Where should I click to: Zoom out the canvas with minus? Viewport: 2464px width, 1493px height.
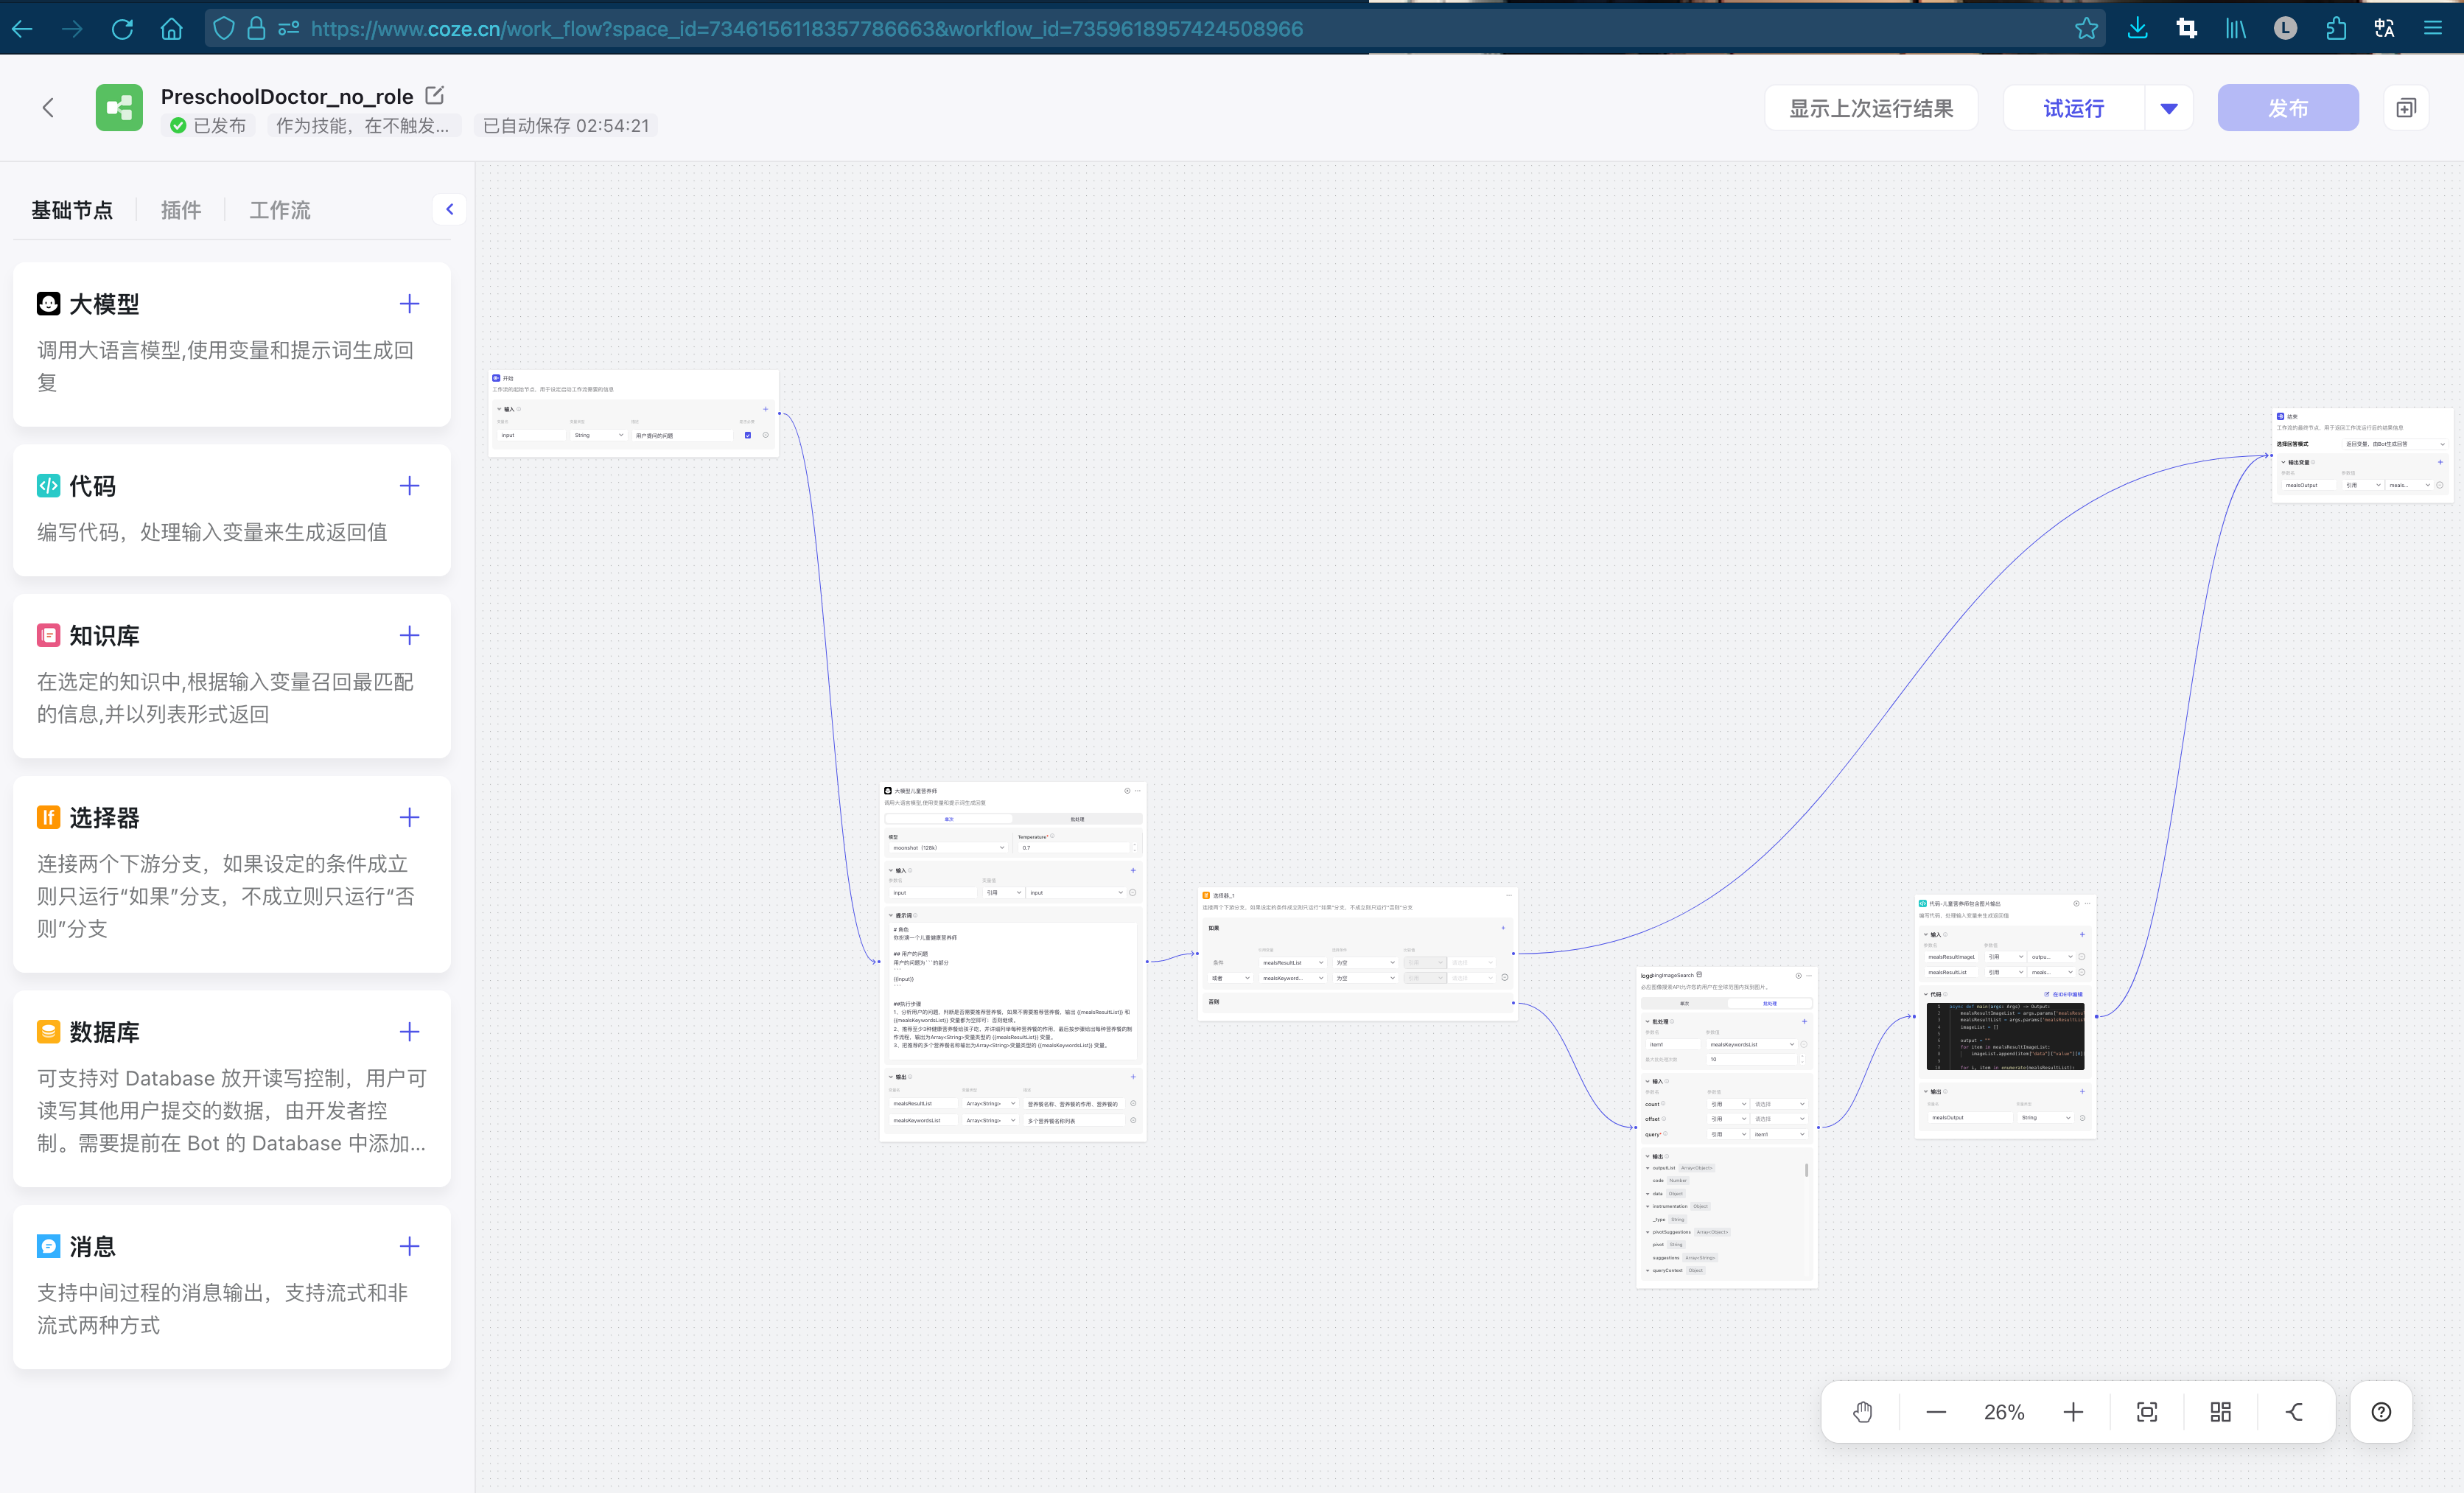click(x=1936, y=1412)
